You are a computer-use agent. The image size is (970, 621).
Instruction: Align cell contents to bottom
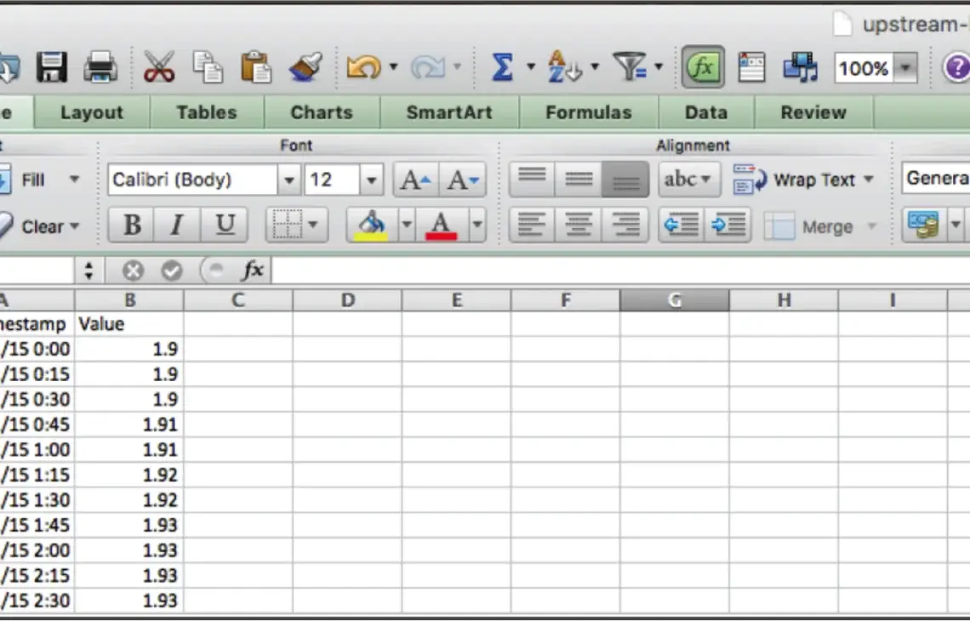(x=625, y=180)
